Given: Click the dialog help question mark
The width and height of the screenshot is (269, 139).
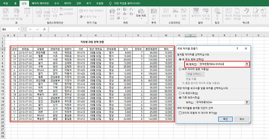Looking at the screenshot, I should [x=237, y=48].
